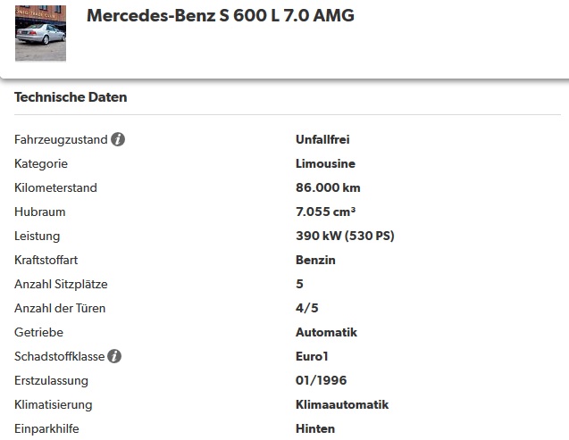Select the value Automatik
Image resolution: width=569 pixels, height=440 pixels.
tap(326, 332)
